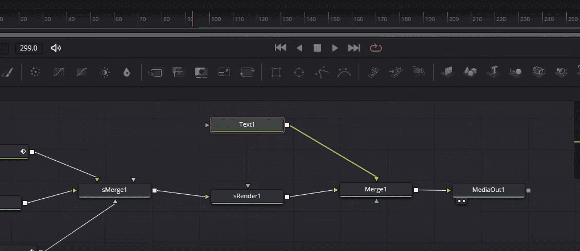Add a pMerge particle node
The height and width of the screenshot is (251, 580).
tap(396, 72)
